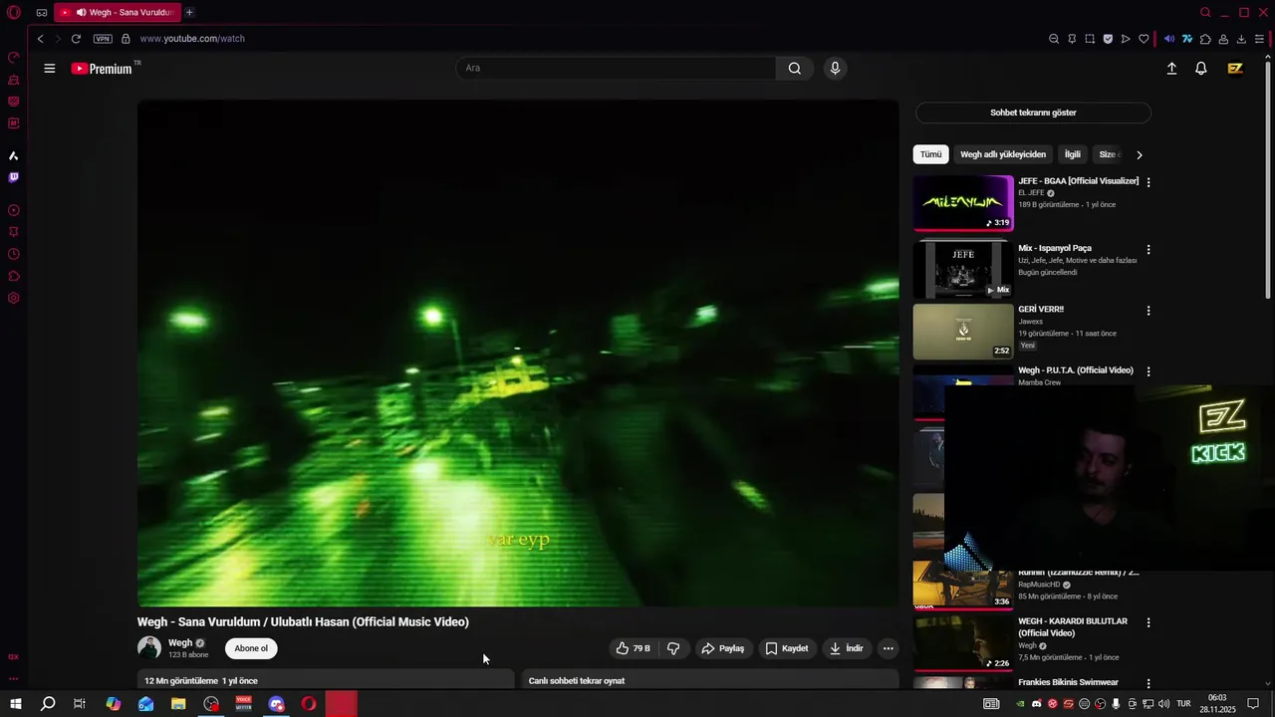Open the more actions three-dot menu under video
Screen dimensions: 1275x717
[889, 648]
